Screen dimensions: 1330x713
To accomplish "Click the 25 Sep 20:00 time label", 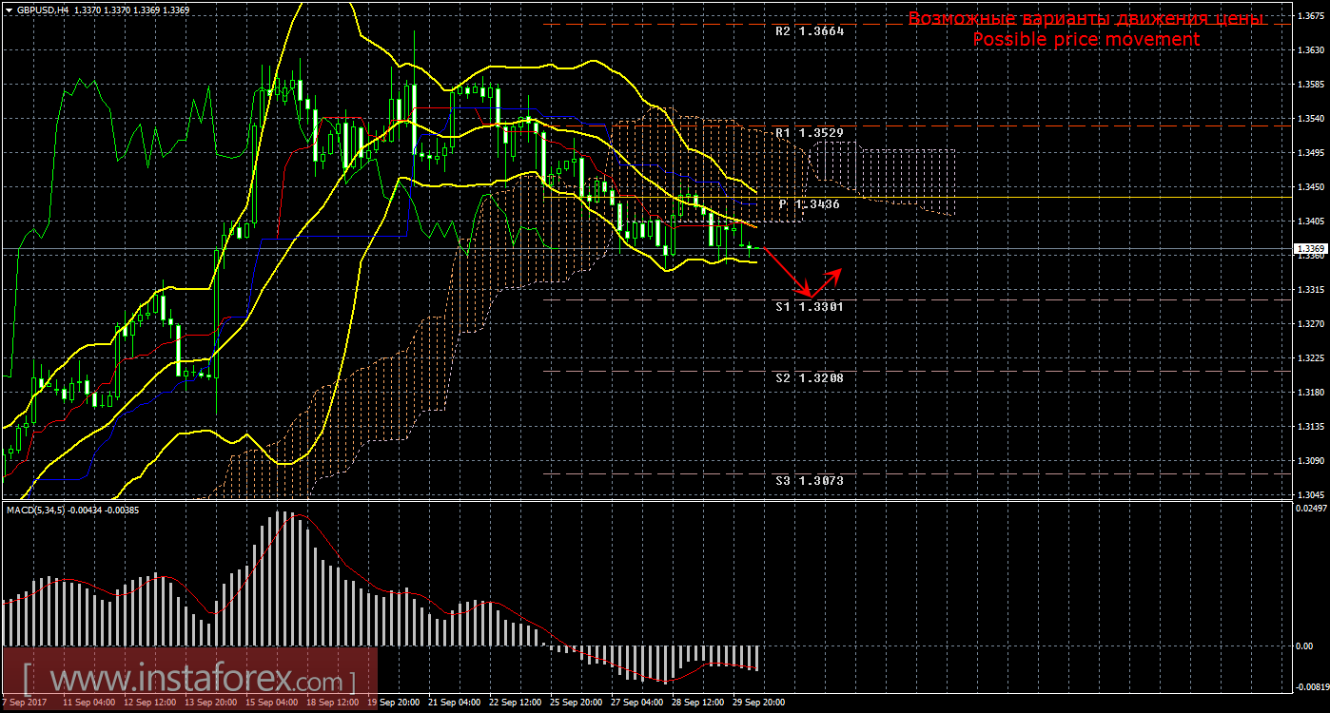I will 575,703.
